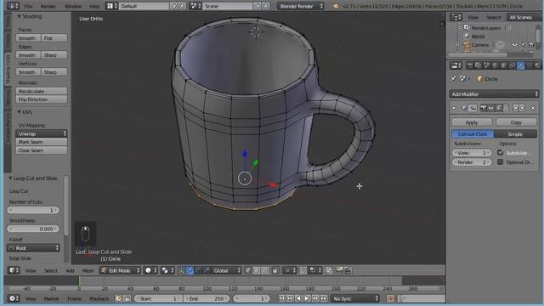Screen dimensions: 544x306
Task: Click the Mark Seam button
Action: [x=42, y=142]
